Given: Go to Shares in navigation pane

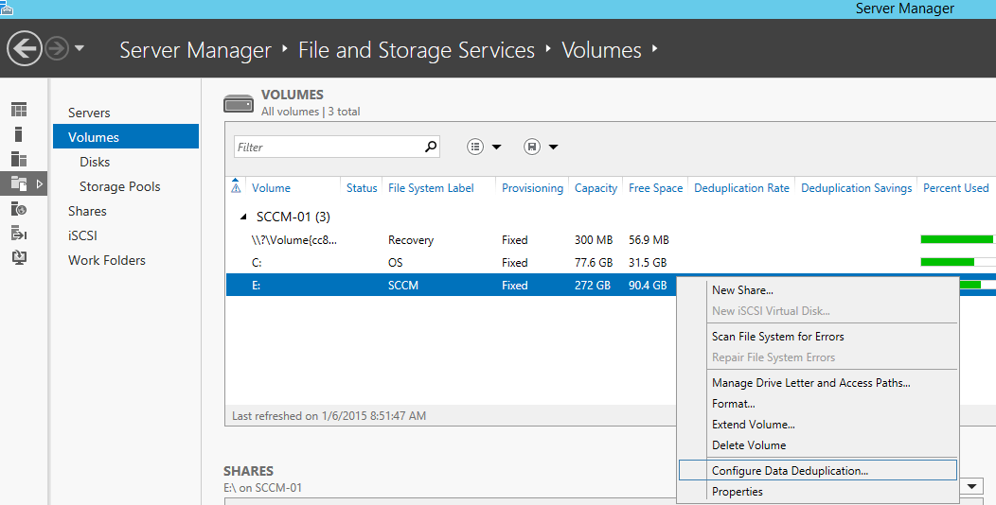Looking at the screenshot, I should [x=87, y=211].
